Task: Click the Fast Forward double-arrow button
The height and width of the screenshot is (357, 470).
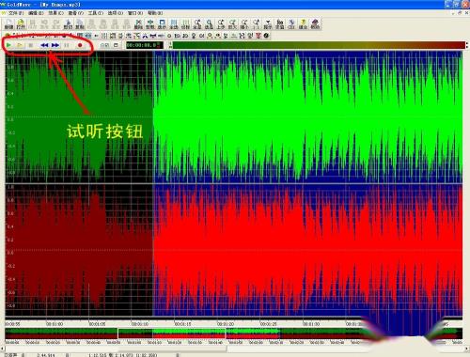Action: point(55,45)
